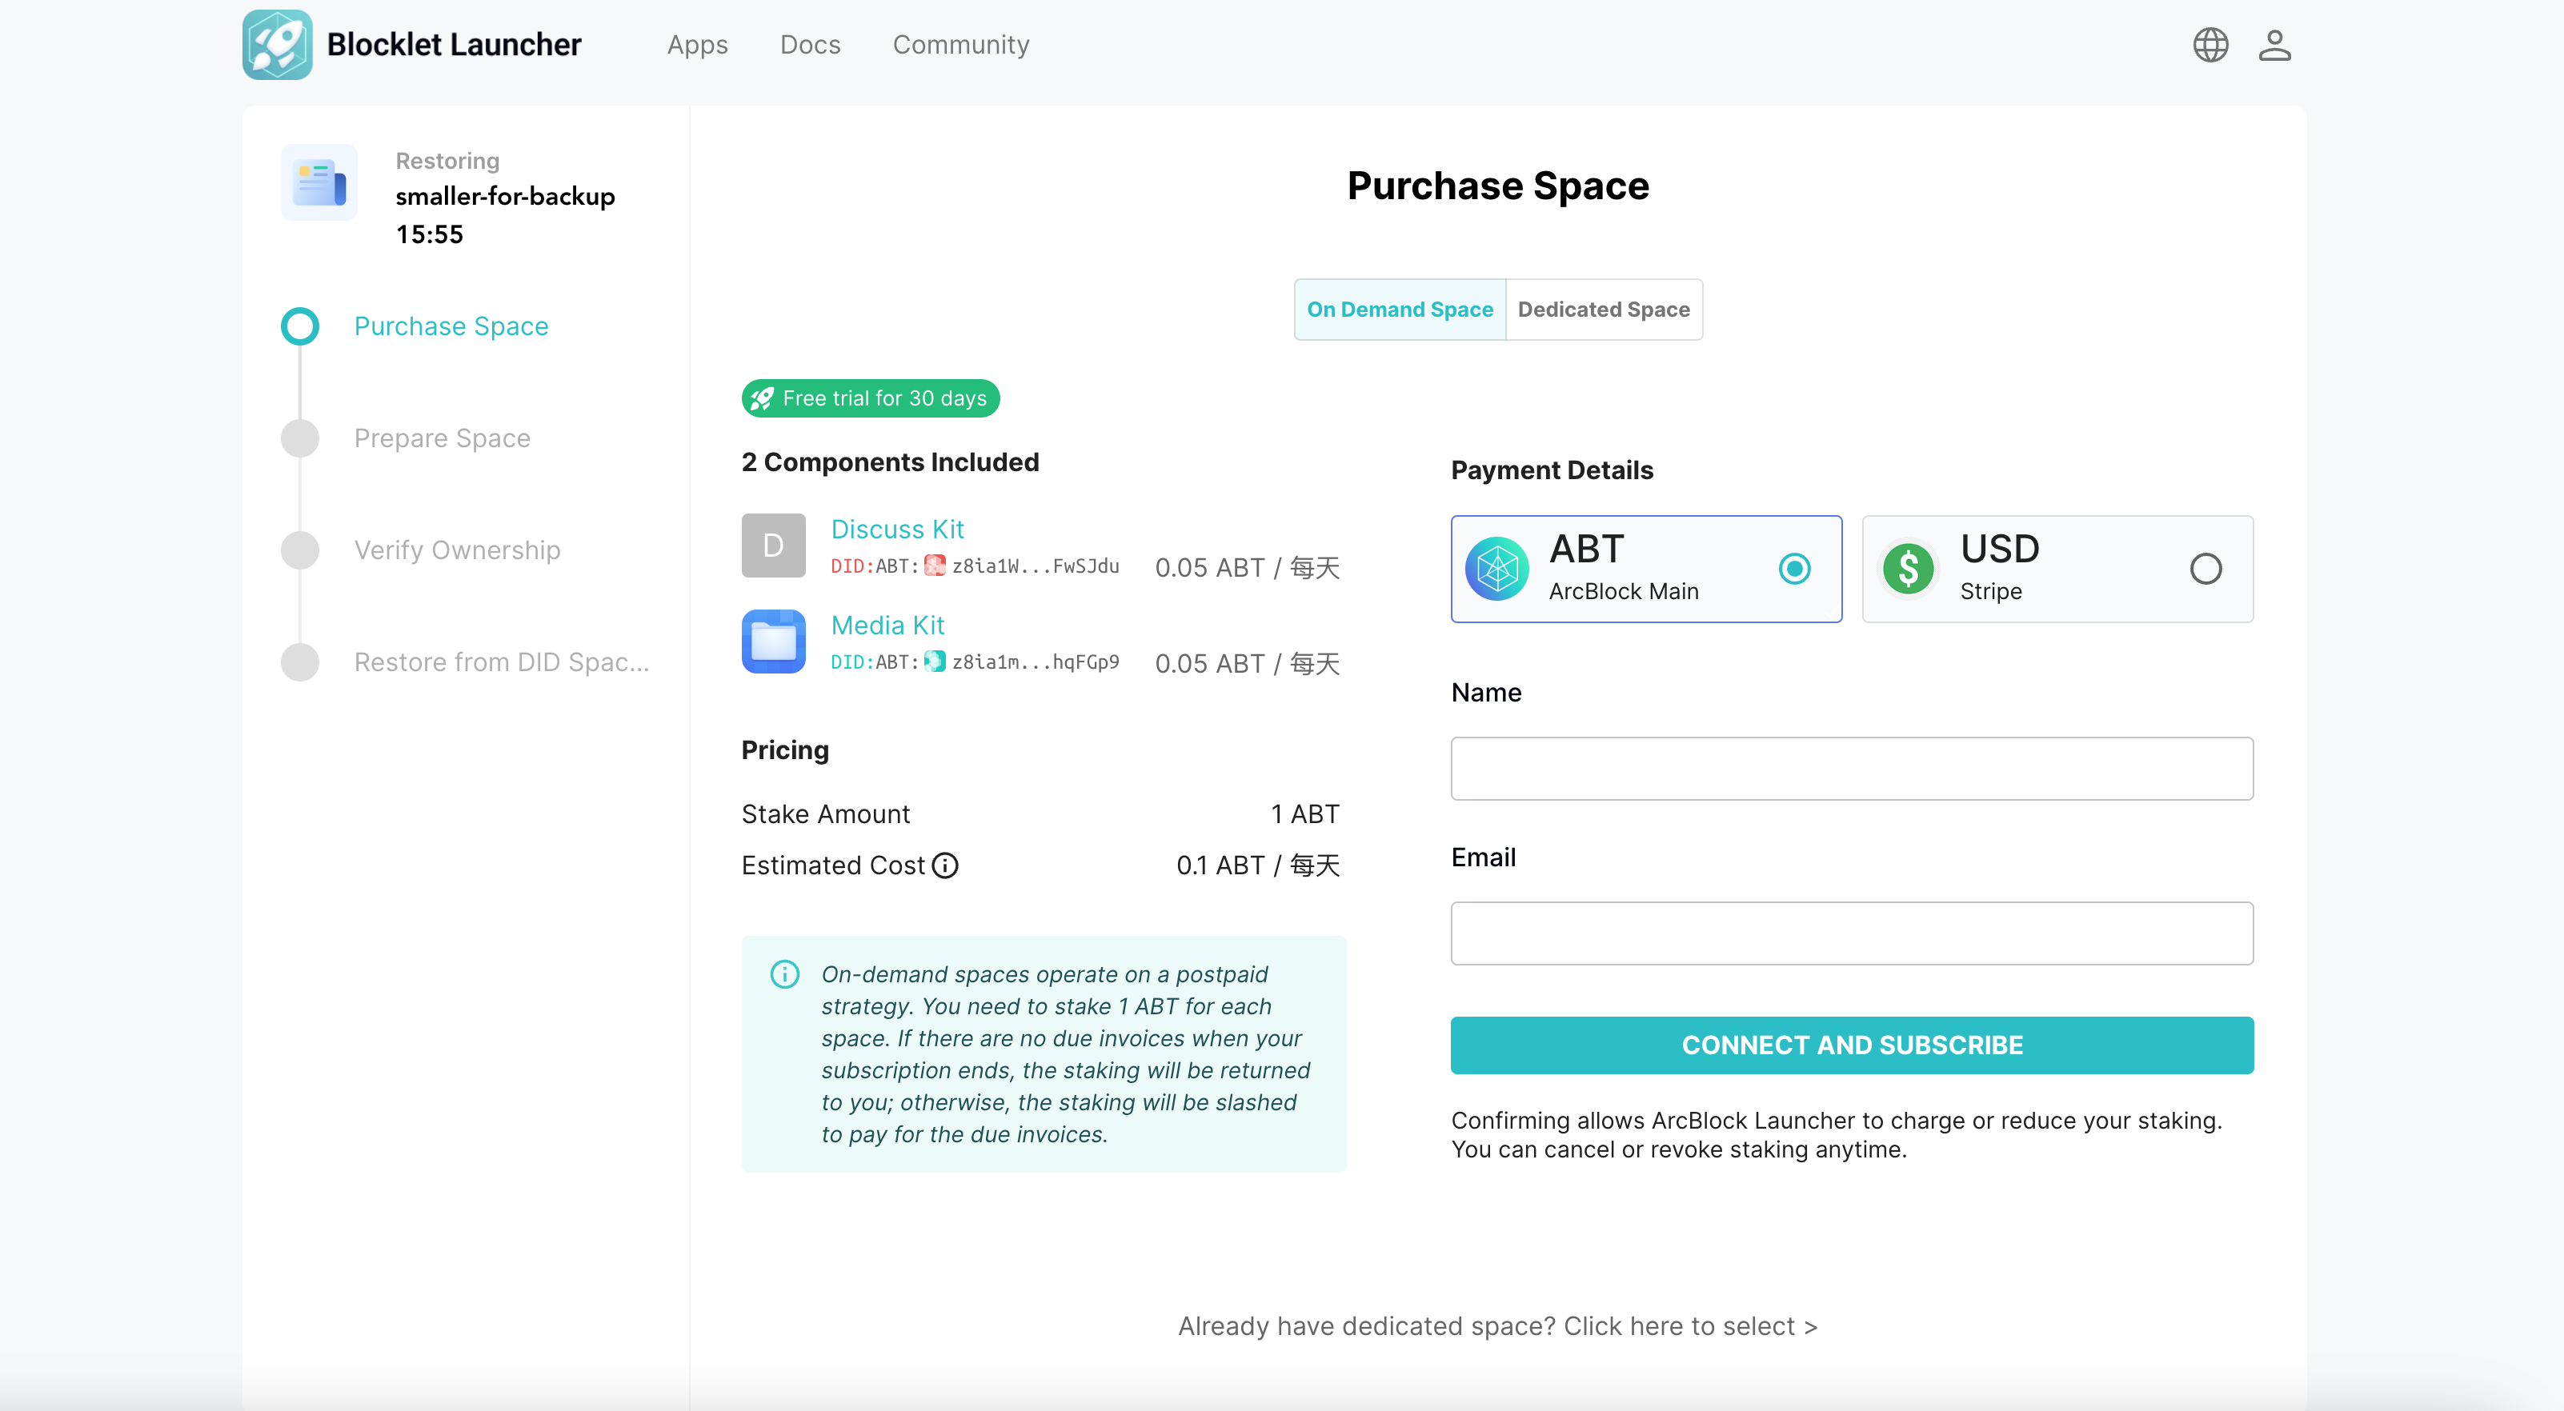Viewport: 2564px width, 1411px height.
Task: Click the green USD dollar icon
Action: (1908, 570)
